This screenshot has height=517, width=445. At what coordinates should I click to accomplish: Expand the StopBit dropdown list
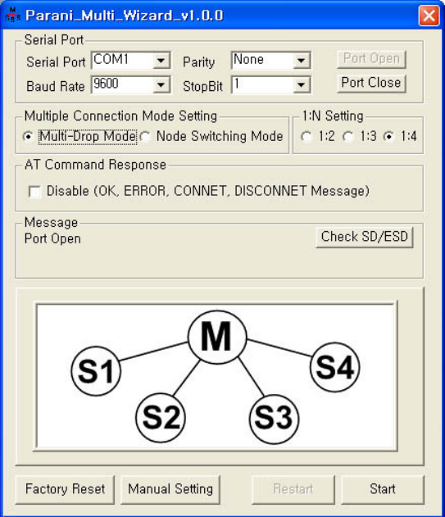270,84
